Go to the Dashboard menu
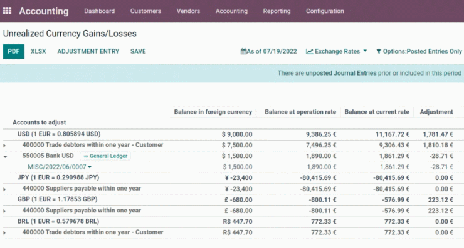Screen dimensions: 464x248 pos(100,11)
